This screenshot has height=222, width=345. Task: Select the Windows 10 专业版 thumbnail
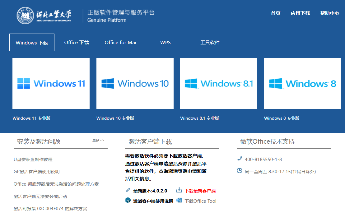pyautogui.click(x=135, y=83)
